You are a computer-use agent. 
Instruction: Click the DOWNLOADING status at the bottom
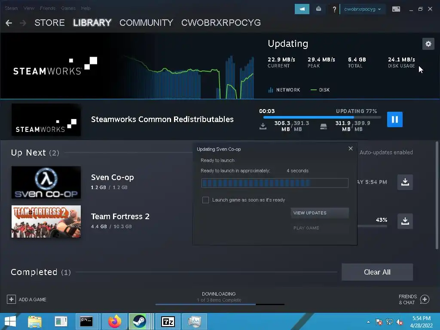(x=219, y=294)
